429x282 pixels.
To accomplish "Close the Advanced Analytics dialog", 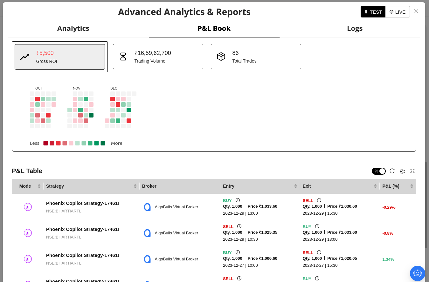I will (x=416, y=11).
